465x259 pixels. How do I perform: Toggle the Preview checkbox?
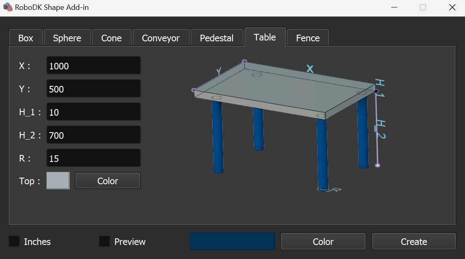click(x=104, y=242)
